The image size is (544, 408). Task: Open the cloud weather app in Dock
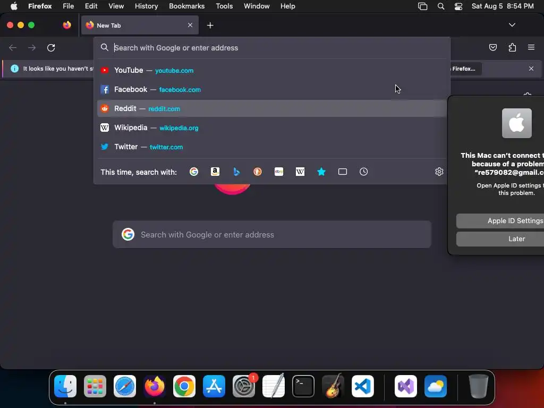pos(436,386)
